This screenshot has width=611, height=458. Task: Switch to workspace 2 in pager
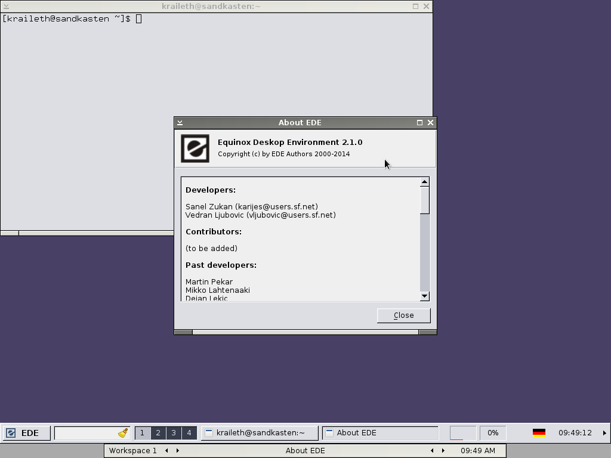point(158,433)
